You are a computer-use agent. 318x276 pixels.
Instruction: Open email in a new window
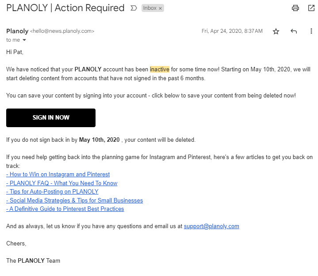[x=311, y=8]
